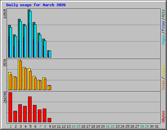Click the 264749 KBytes axis value
The height and width of the screenshot is (130, 167).
[x=5, y=97]
